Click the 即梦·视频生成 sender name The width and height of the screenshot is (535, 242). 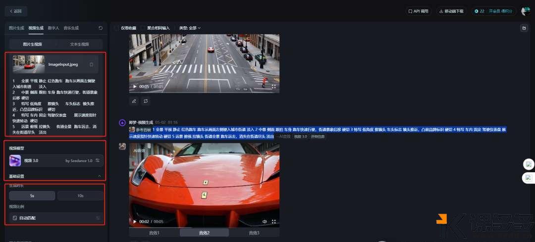(141, 122)
